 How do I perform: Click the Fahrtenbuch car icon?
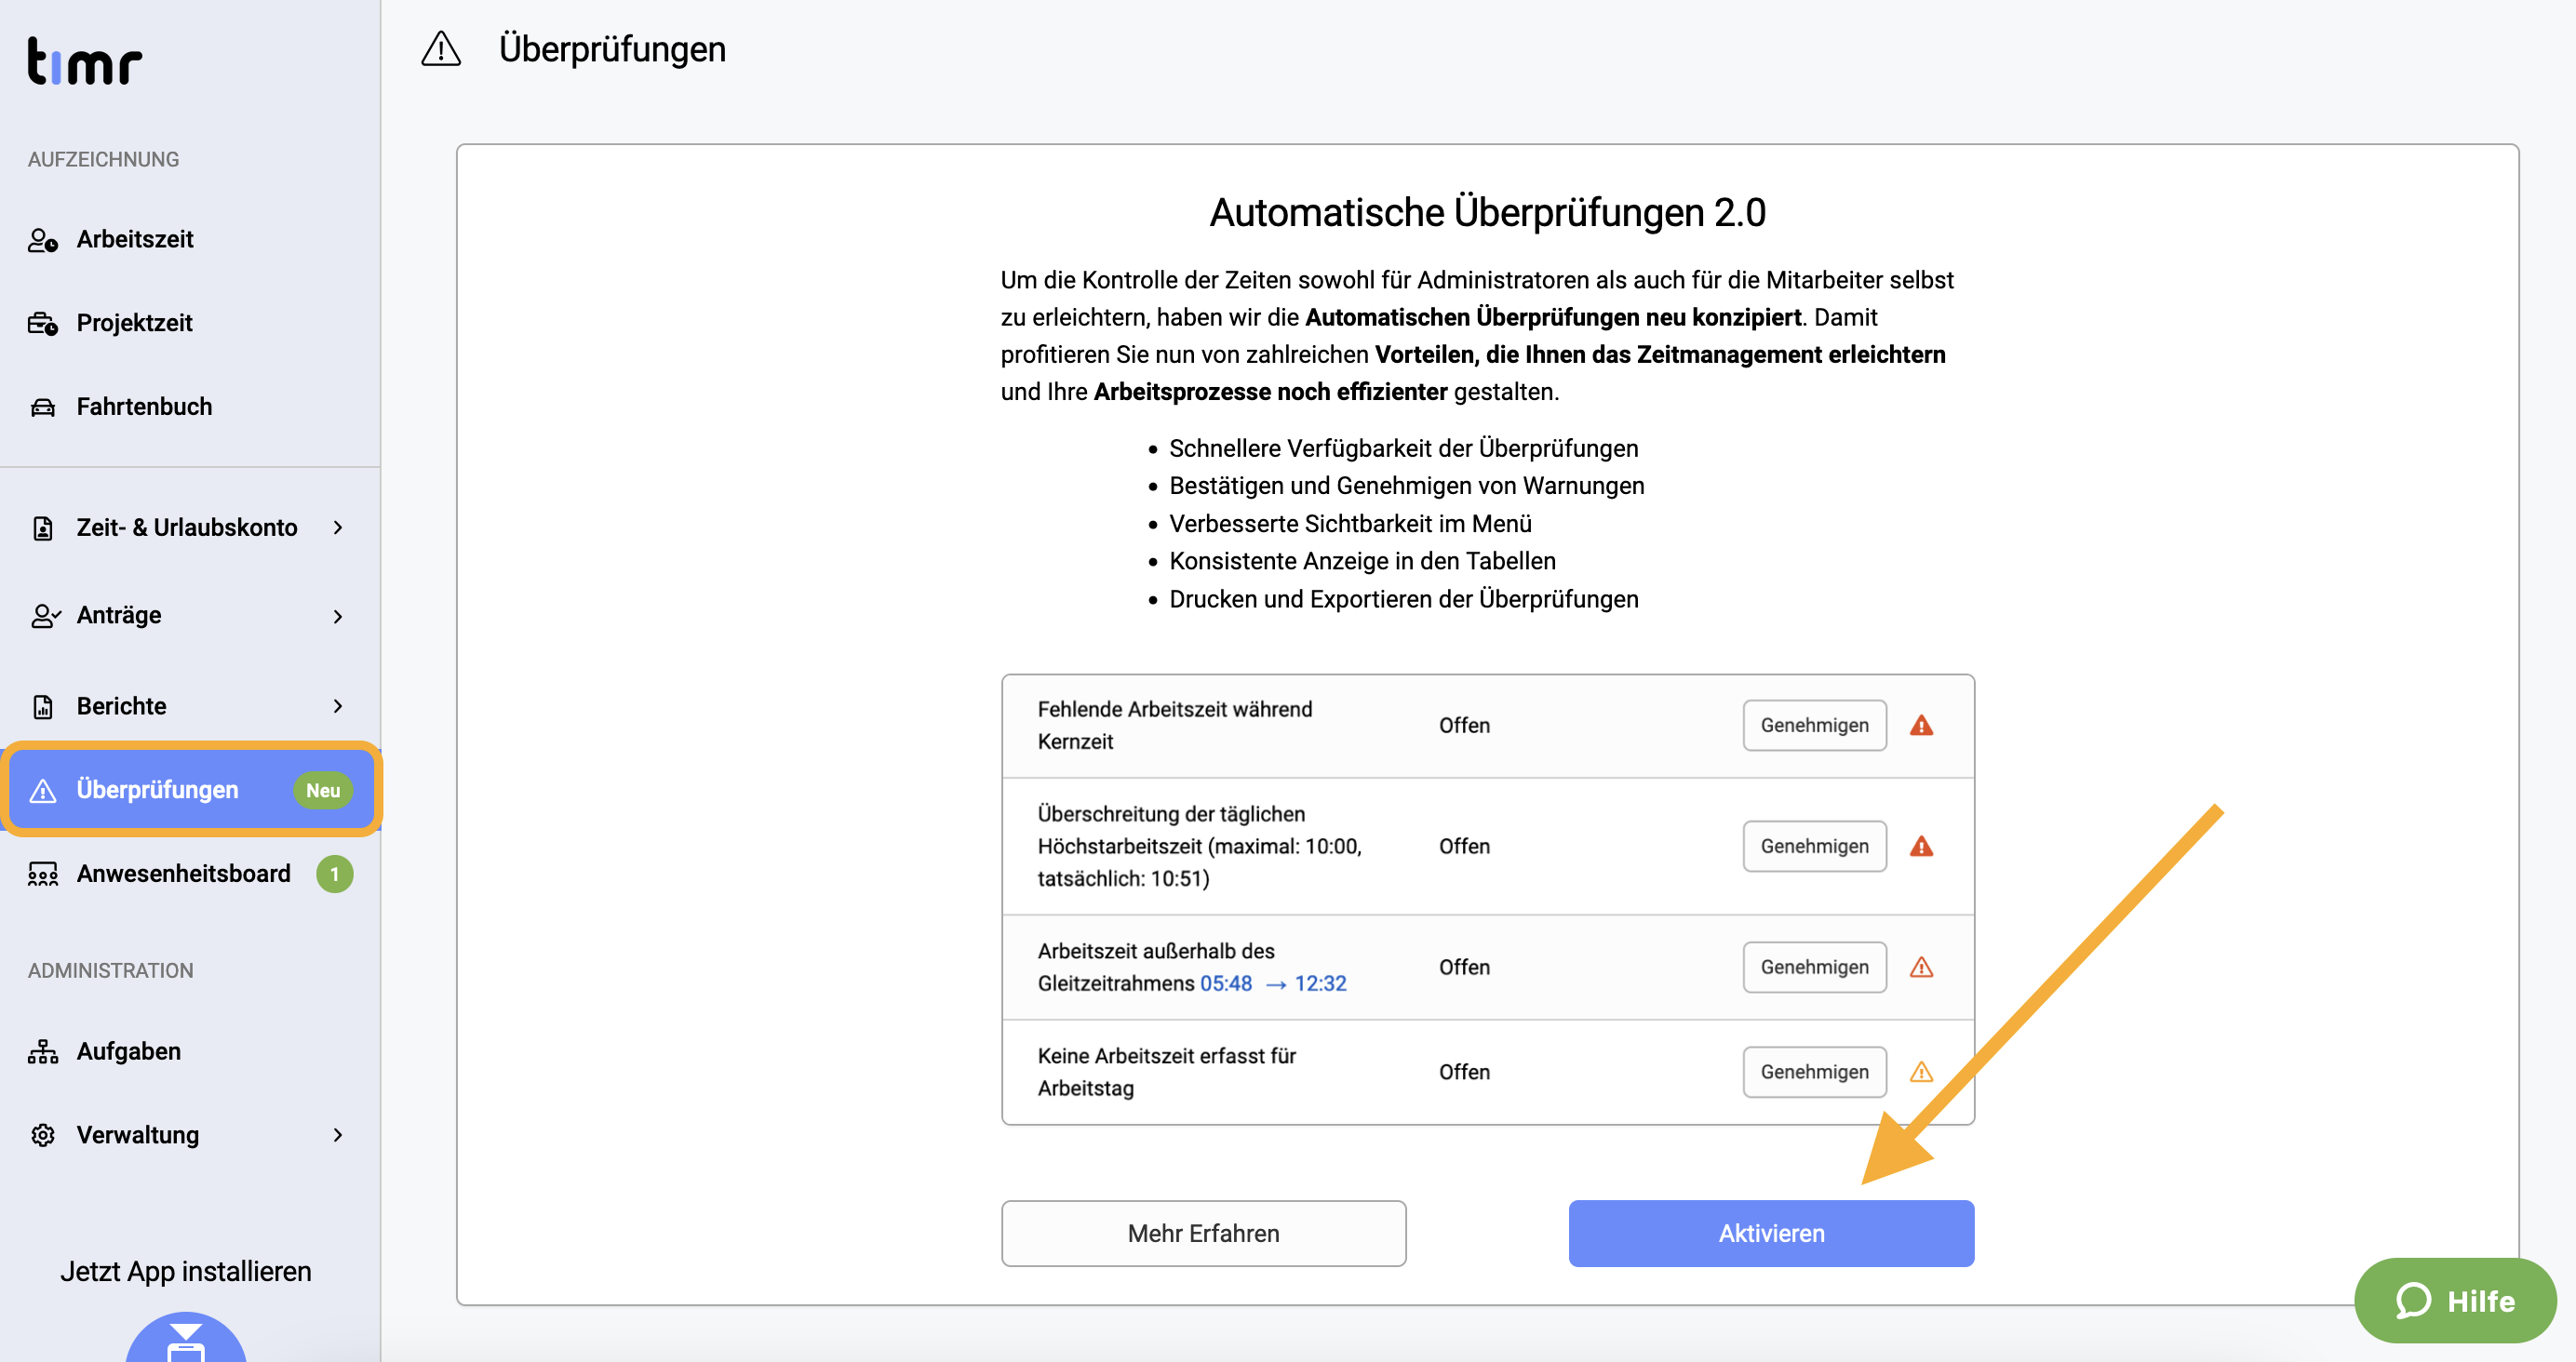click(43, 407)
